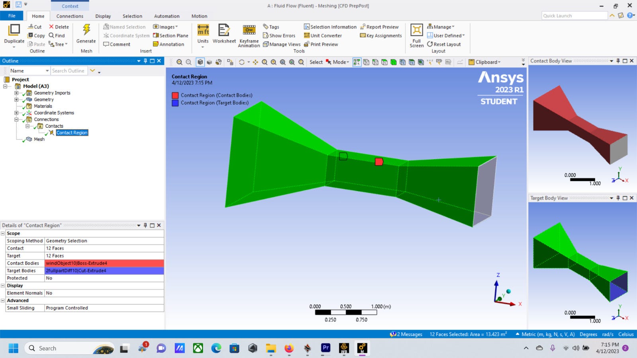Toggle auto-hide pin on Details panel
637x358 pixels.
point(145,225)
